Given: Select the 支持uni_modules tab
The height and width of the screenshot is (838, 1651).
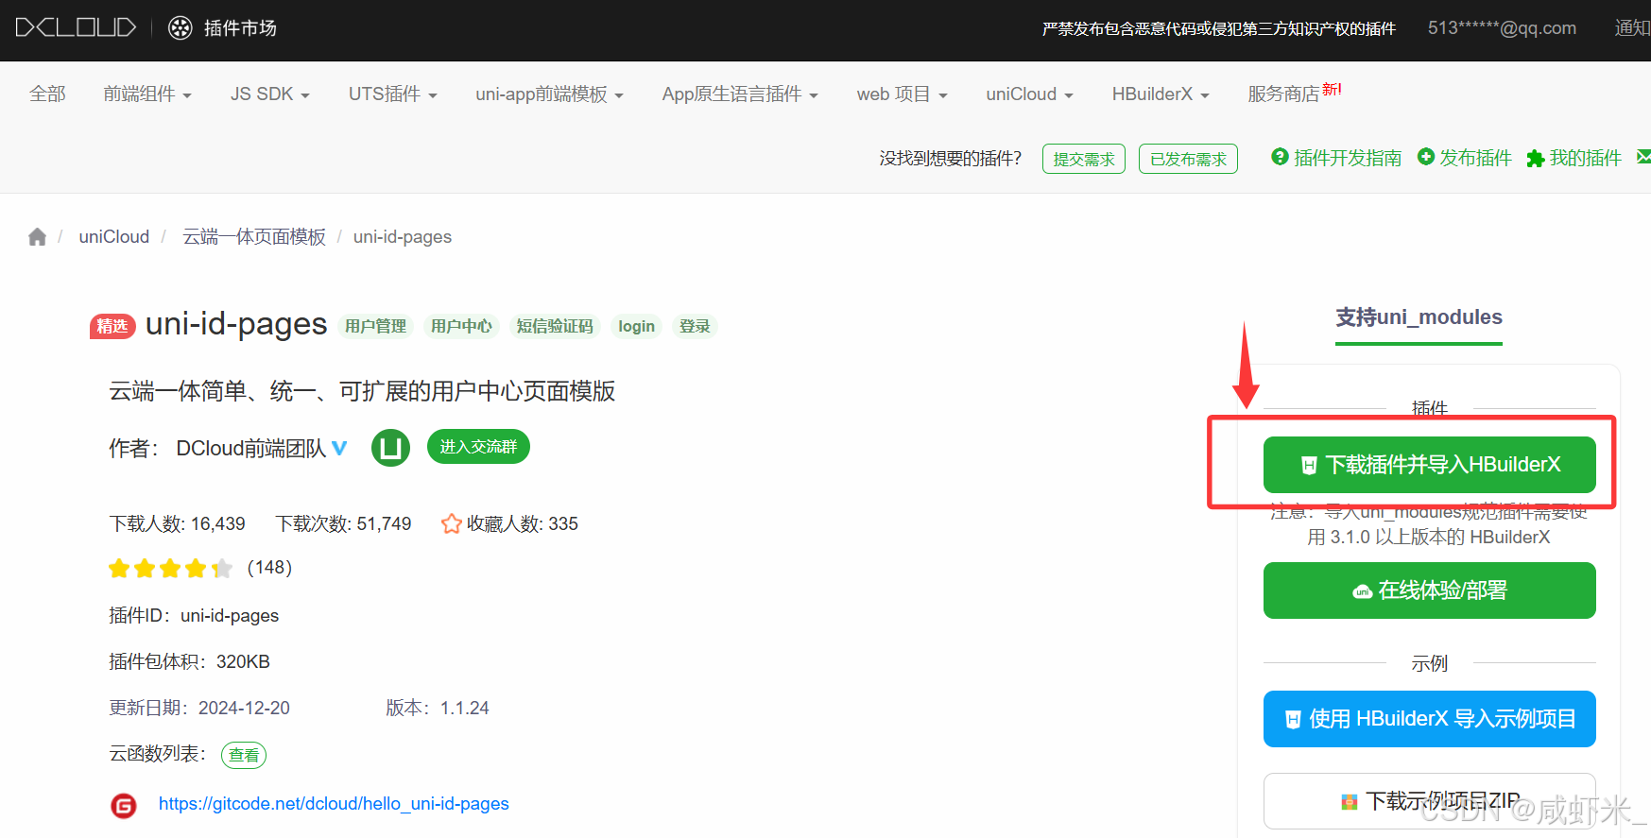Looking at the screenshot, I should pos(1419,317).
